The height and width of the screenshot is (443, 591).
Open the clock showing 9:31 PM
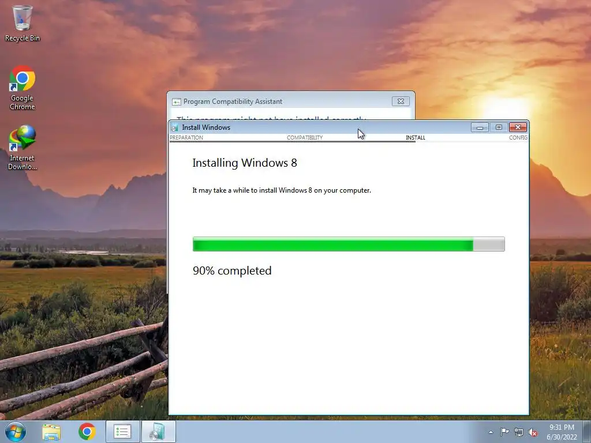coord(562,432)
